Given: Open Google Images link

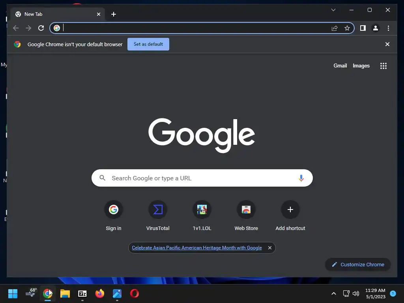Looking at the screenshot, I should (361, 66).
